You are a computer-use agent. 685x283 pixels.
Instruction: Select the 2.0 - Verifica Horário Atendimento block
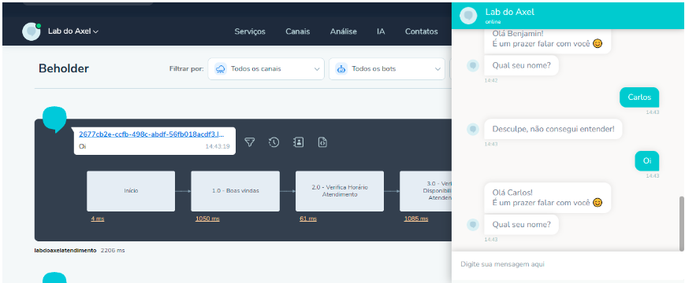(x=340, y=191)
